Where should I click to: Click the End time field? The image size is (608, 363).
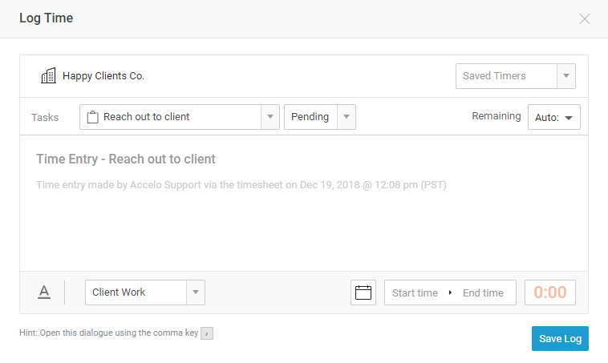tap(483, 292)
